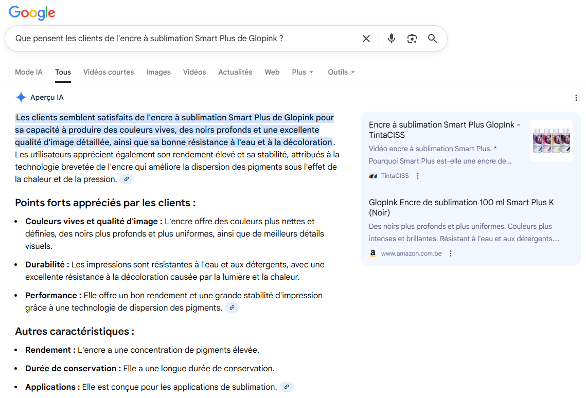Click the magnifying glass search button
The width and height of the screenshot is (586, 398).
coord(433,39)
